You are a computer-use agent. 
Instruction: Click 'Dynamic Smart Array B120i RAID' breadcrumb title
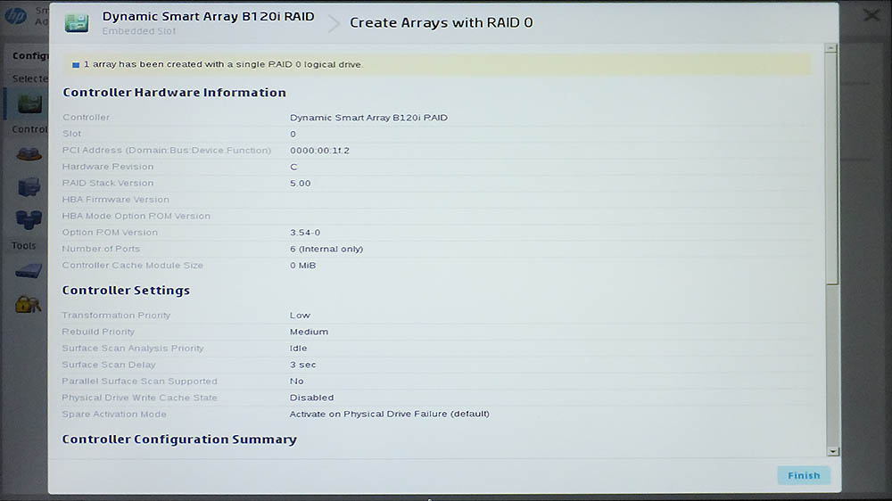[x=208, y=16]
